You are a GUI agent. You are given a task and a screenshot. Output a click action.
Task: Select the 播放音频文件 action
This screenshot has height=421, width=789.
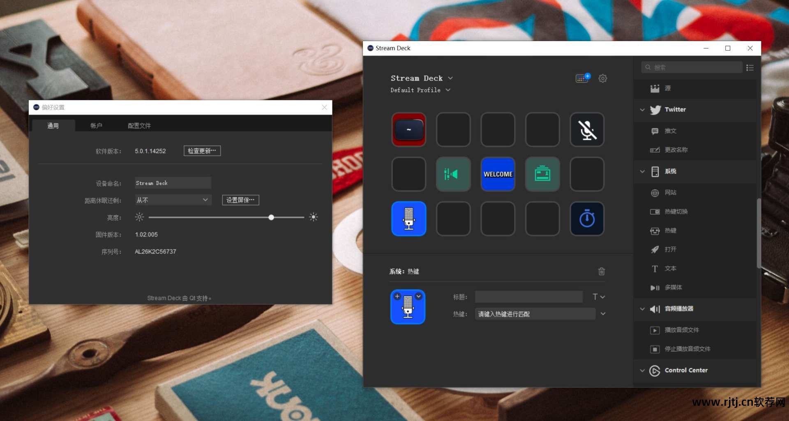[695, 330]
